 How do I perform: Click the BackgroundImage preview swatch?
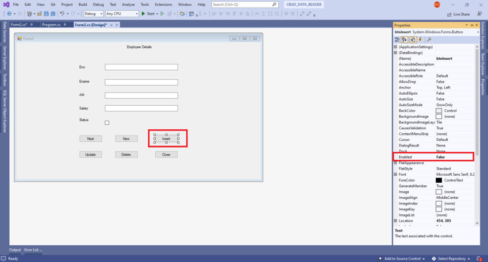(x=439, y=117)
